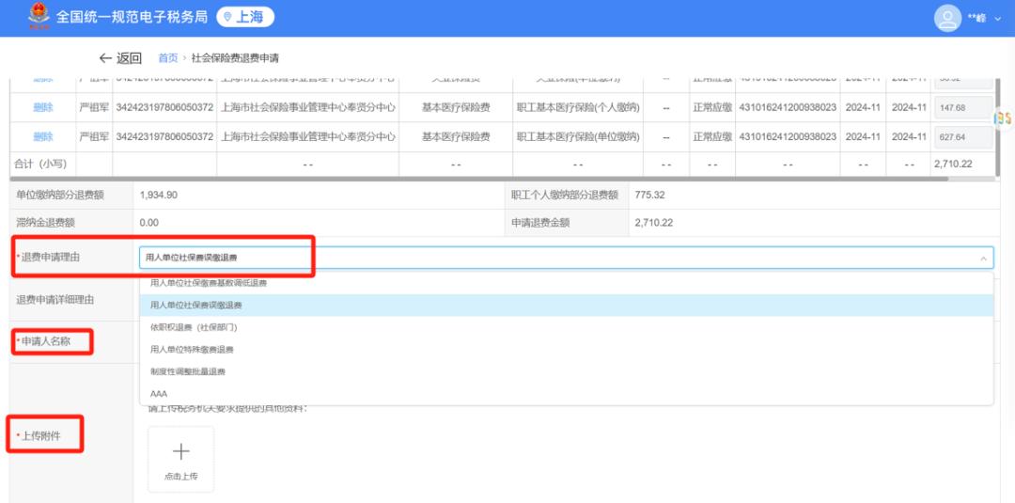Collapse the 退费申请理由 dropdown arrow
The width and height of the screenshot is (1015, 503).
pyautogui.click(x=983, y=258)
